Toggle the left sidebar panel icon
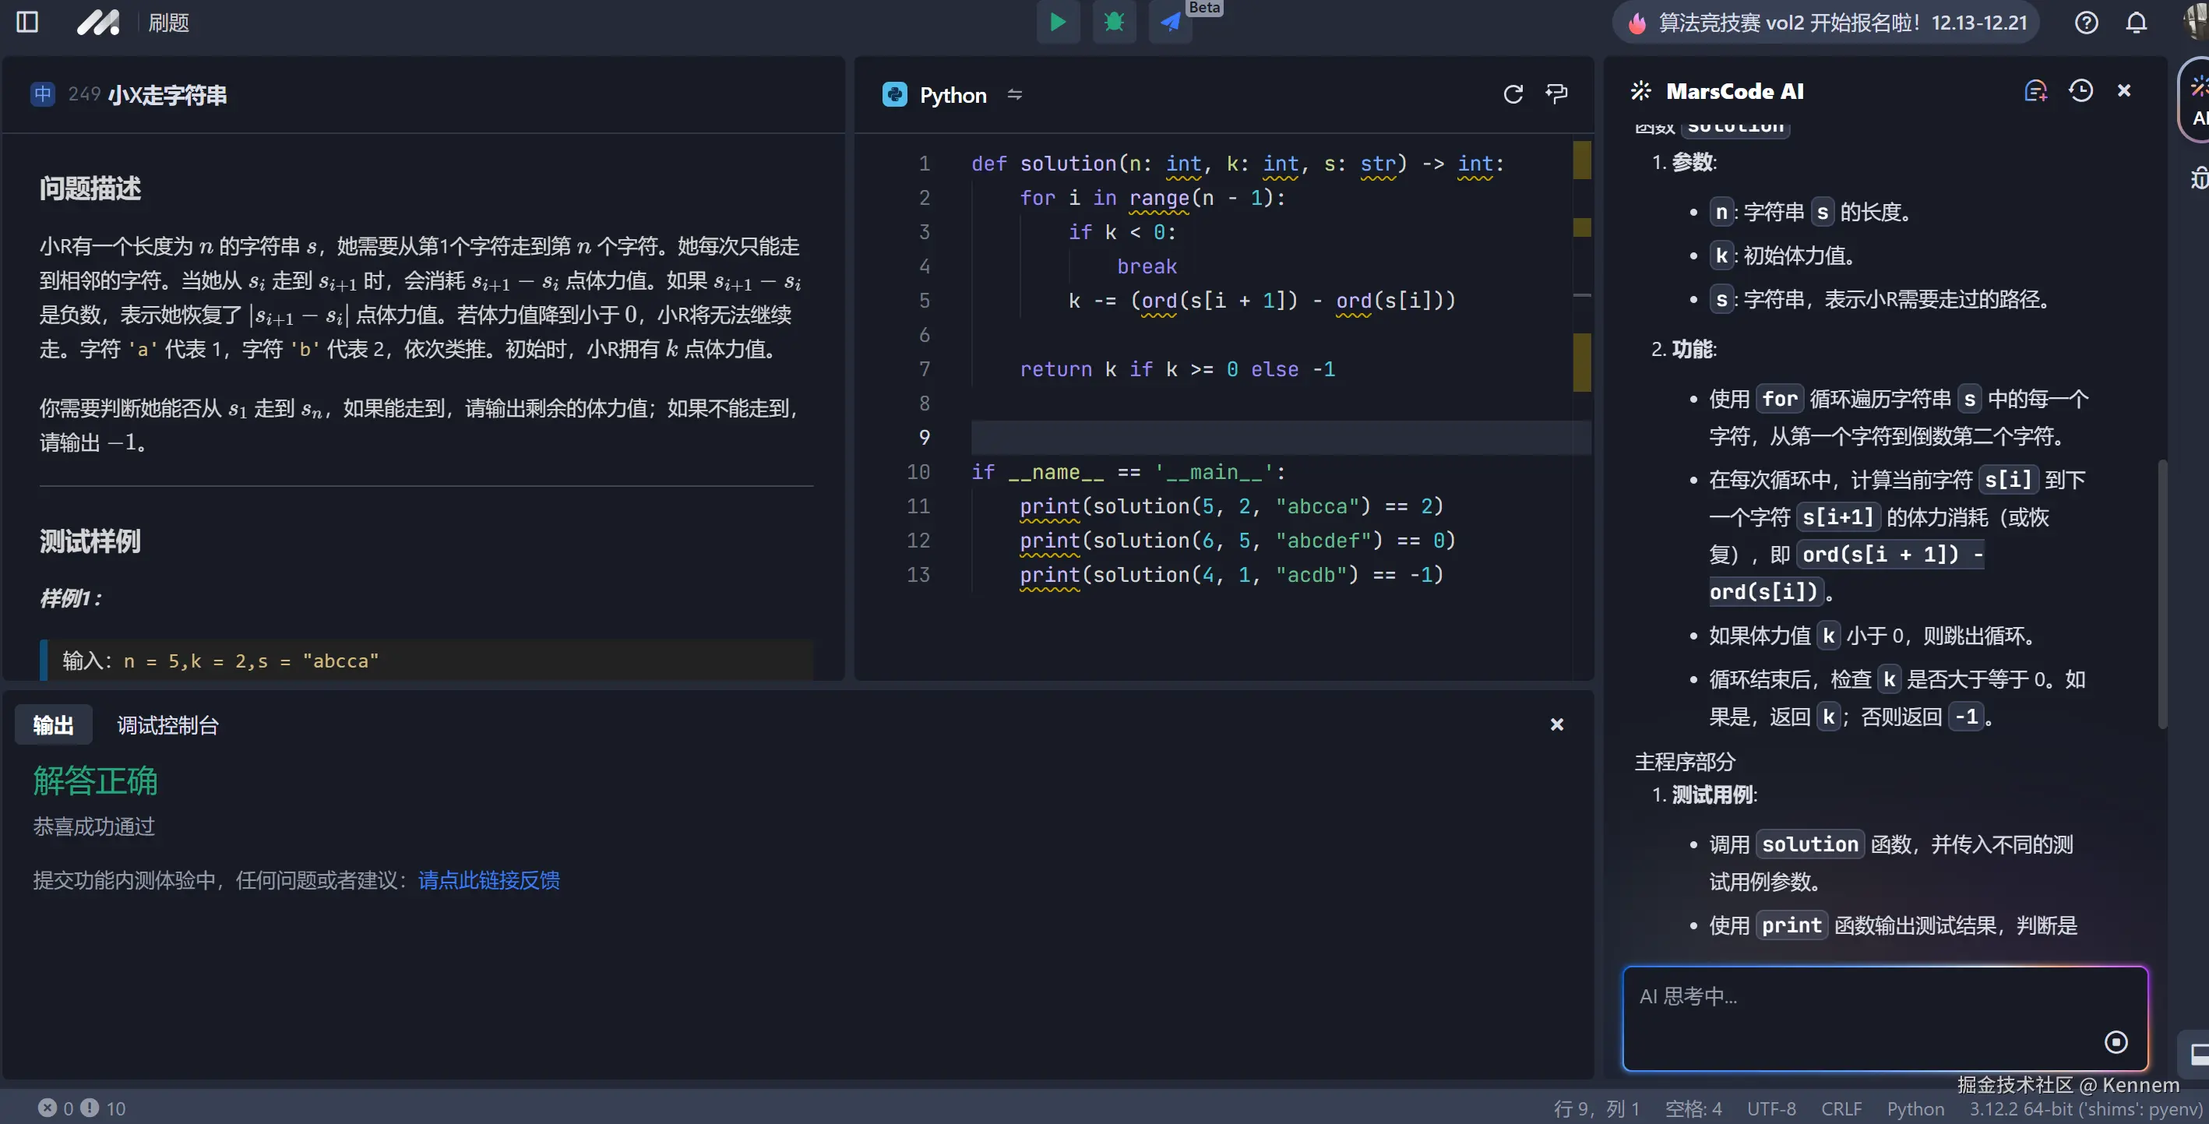Image resolution: width=2209 pixels, height=1124 pixels. [x=27, y=23]
